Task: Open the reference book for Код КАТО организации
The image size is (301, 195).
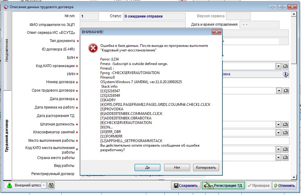Action: [286, 66]
